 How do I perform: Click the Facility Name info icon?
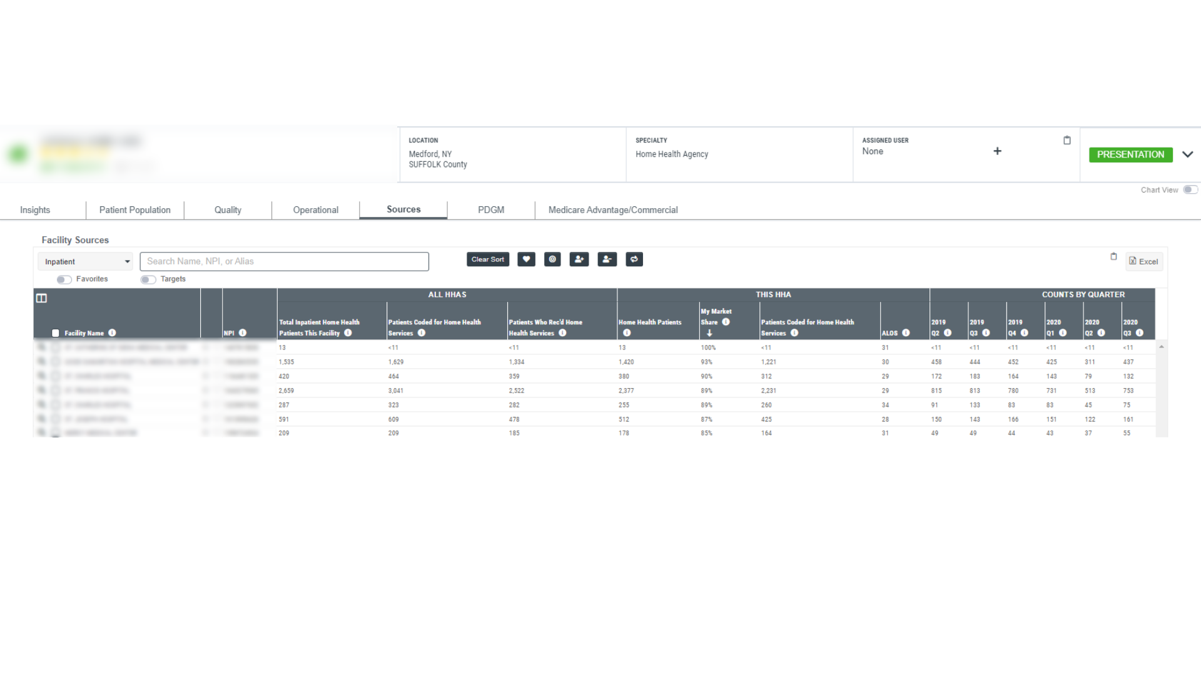coord(112,333)
